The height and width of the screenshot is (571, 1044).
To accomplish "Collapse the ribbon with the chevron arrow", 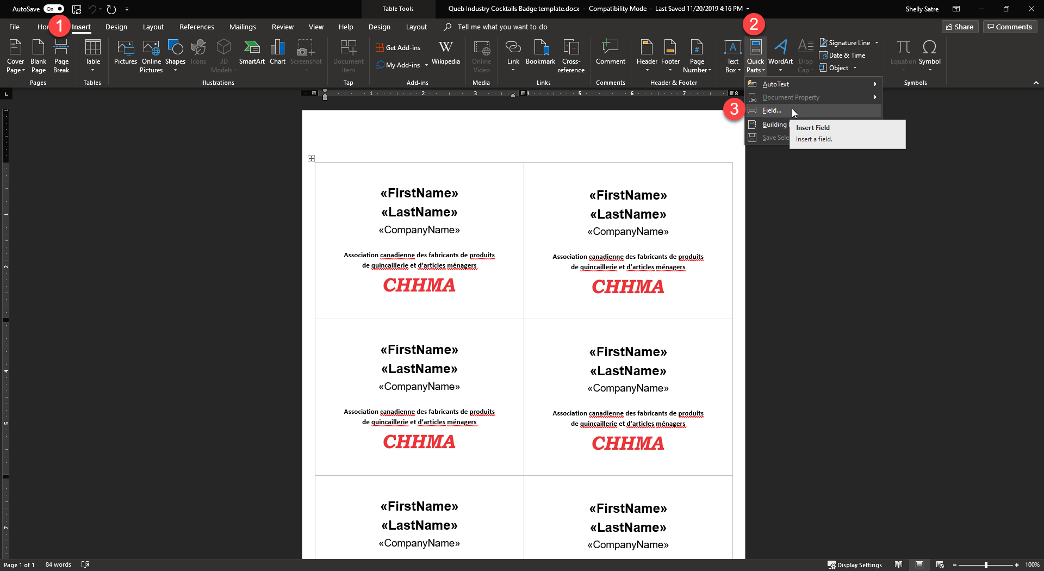I will point(1036,83).
